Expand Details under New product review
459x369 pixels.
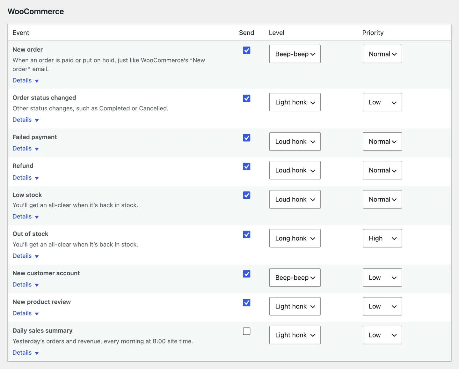(25, 313)
